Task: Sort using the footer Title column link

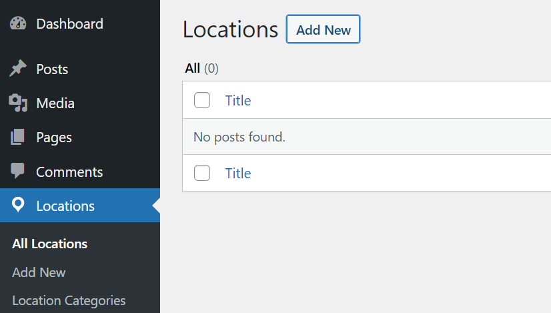Action: [238, 173]
